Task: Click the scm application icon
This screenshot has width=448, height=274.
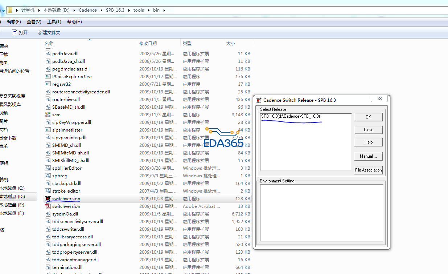Action: point(48,114)
